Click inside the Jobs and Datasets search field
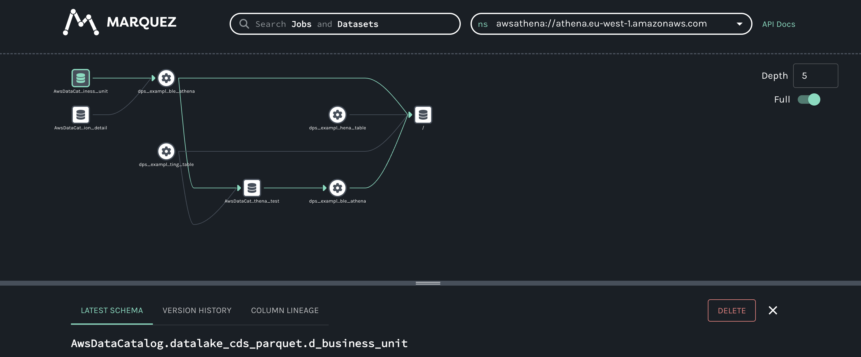 (x=344, y=24)
